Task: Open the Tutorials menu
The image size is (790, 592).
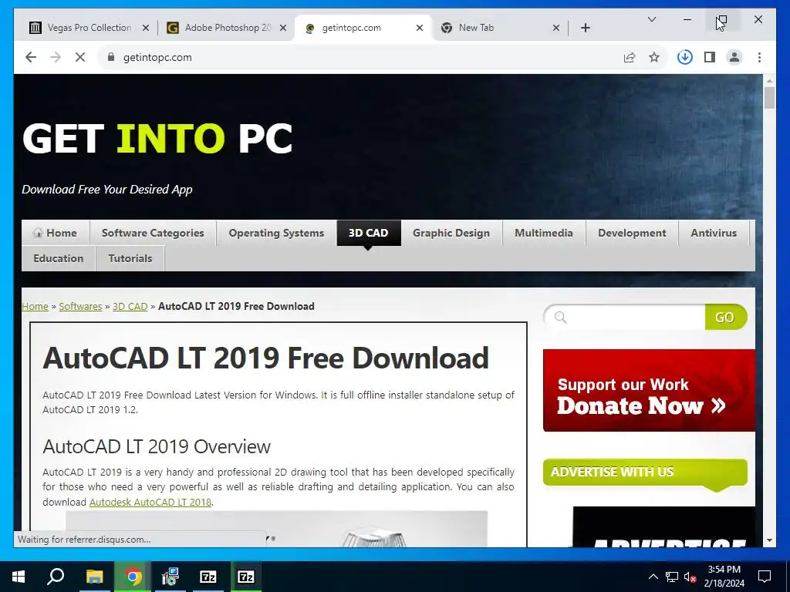Action: (x=130, y=258)
